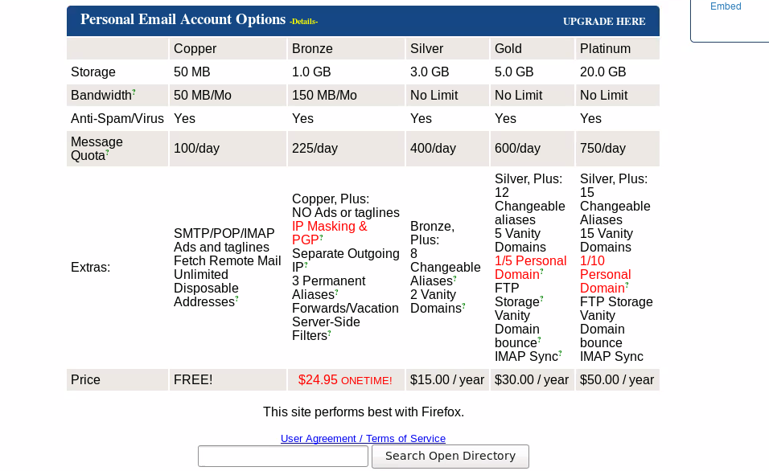Viewport: 769px width, 471px height.
Task: Click the help mark beside Message Quota
Action: 108,152
